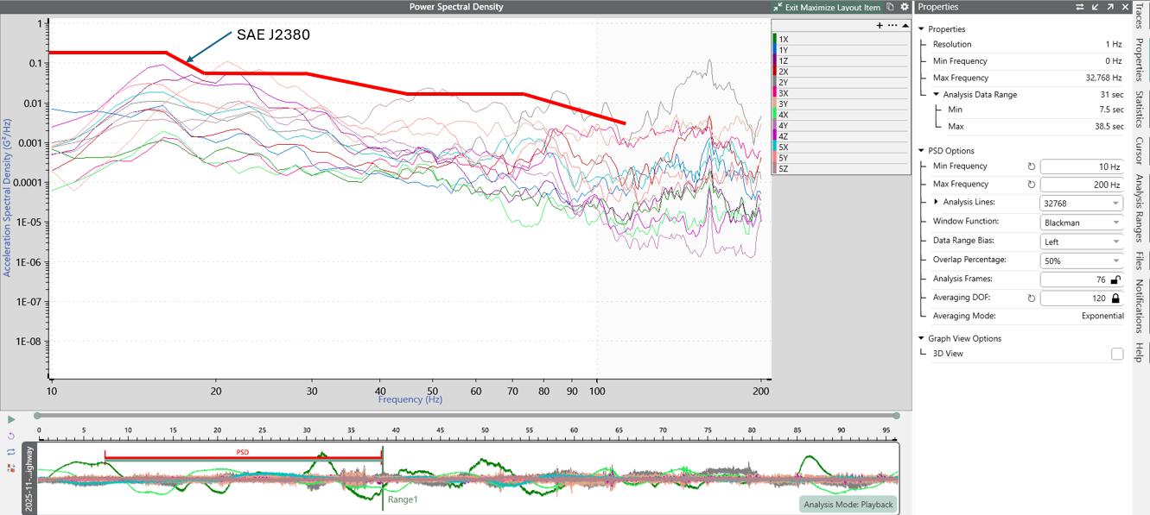Click the green Play button on timeline

click(11, 419)
